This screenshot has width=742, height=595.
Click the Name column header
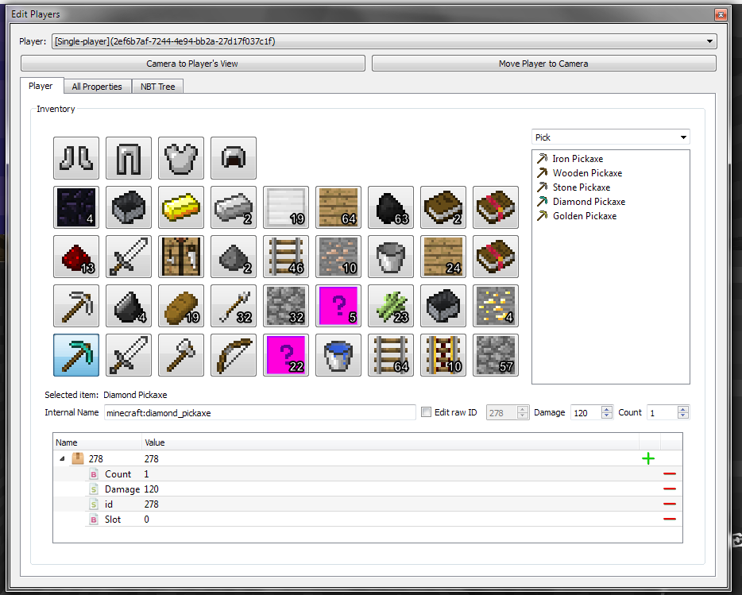click(98, 442)
